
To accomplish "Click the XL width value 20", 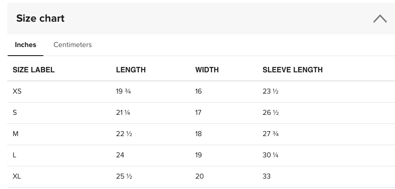I will tap(199, 176).
